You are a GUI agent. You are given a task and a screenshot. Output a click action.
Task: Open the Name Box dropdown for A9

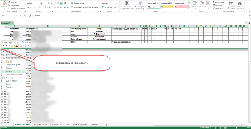click(x=13, y=16)
